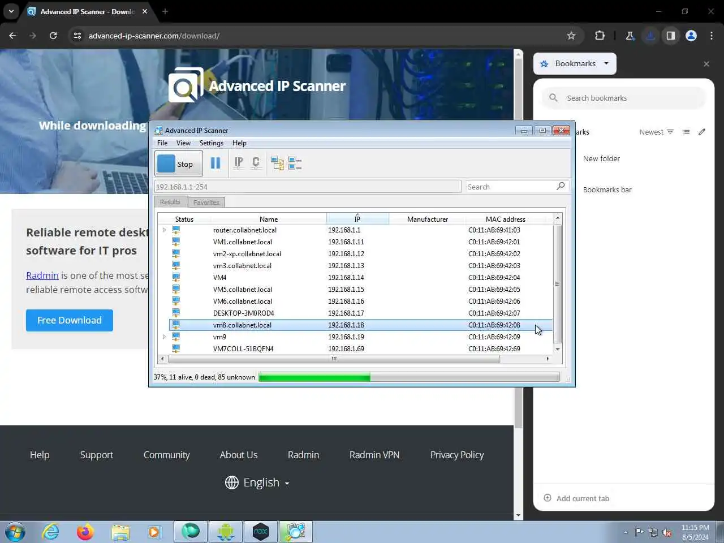Screen dimensions: 724x543
Task: Open the Bookmarks side panel dropdown
Action: coord(575,63)
